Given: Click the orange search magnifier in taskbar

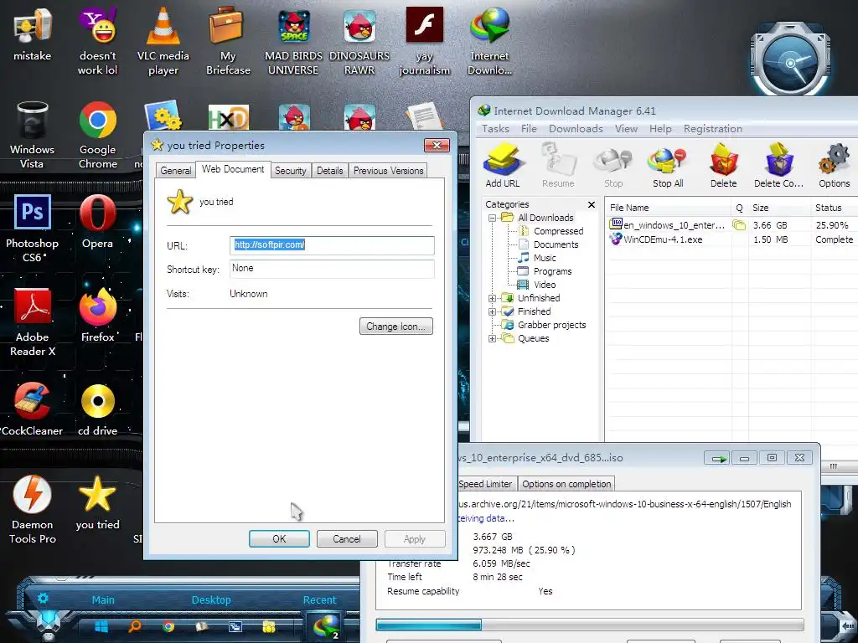Looking at the screenshot, I should pyautogui.click(x=135, y=626).
